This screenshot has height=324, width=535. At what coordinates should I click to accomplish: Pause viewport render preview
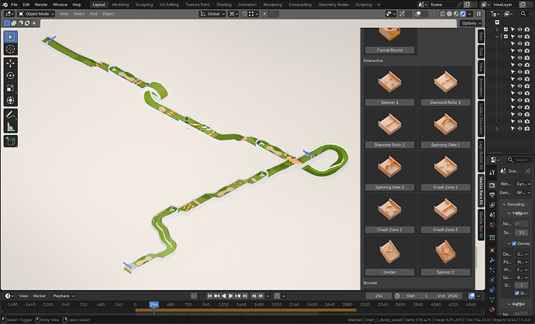pyautogui.click(x=478, y=14)
